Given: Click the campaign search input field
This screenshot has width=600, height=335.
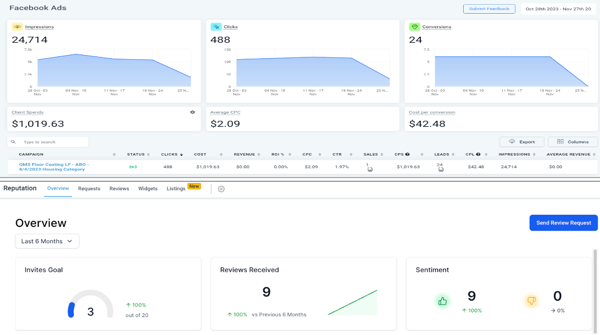Looking at the screenshot, I should click(x=52, y=141).
